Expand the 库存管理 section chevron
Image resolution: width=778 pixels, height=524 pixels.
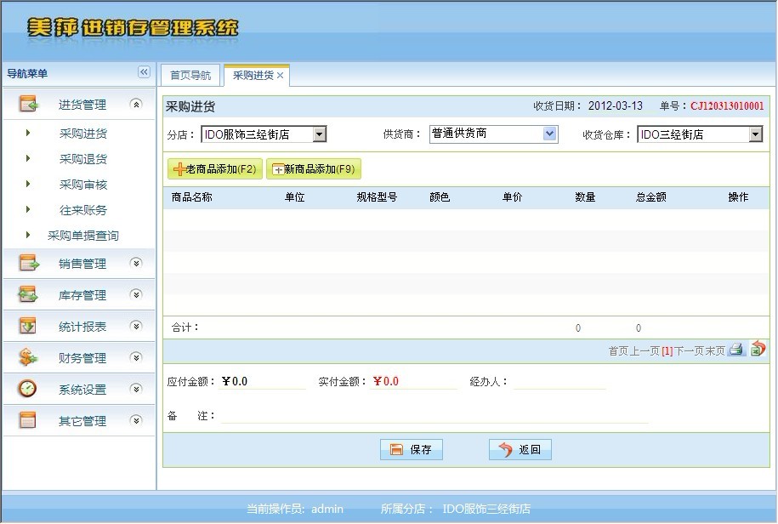click(x=135, y=294)
